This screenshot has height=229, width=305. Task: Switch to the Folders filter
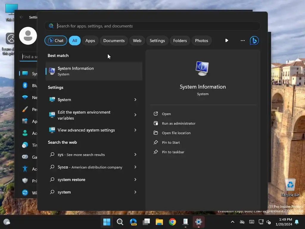pyautogui.click(x=180, y=41)
